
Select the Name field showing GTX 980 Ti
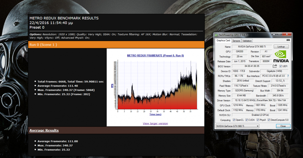[x=252, y=47]
